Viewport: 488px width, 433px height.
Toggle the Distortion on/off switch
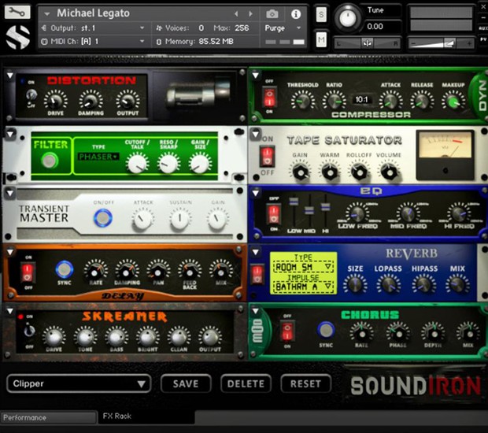(31, 95)
